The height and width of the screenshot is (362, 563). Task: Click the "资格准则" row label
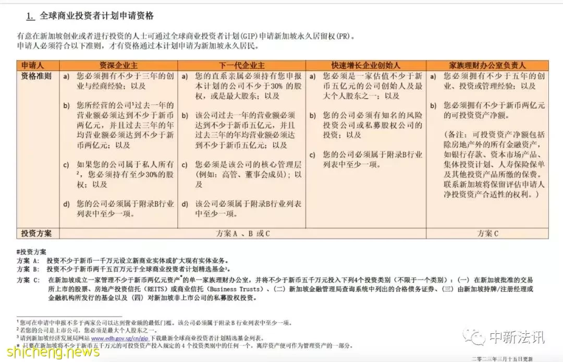pos(36,76)
